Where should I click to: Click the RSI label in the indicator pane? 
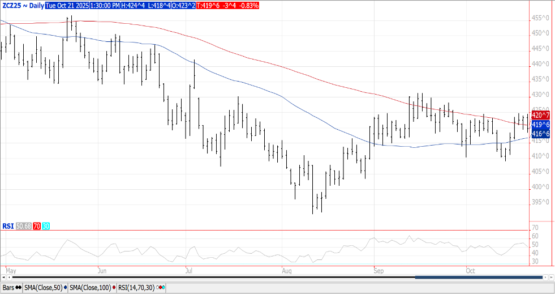point(8,226)
